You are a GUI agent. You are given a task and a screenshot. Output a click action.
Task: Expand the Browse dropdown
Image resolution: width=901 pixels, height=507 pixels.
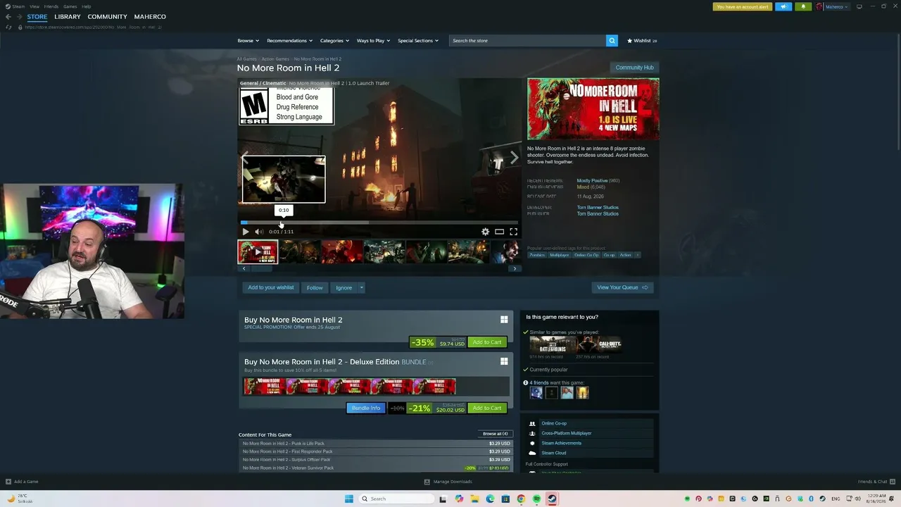click(248, 41)
